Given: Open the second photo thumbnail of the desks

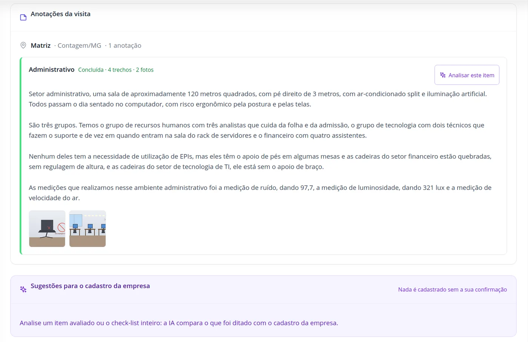Looking at the screenshot, I should [x=87, y=229].
